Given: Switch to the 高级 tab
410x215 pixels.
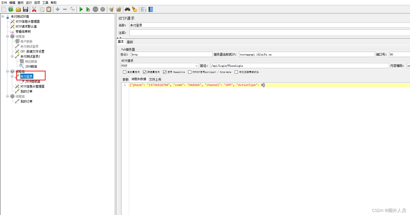Looking at the screenshot, I should click(x=130, y=42).
